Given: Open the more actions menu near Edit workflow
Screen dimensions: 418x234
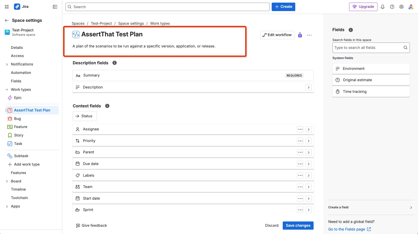Looking at the screenshot, I should coord(310,35).
